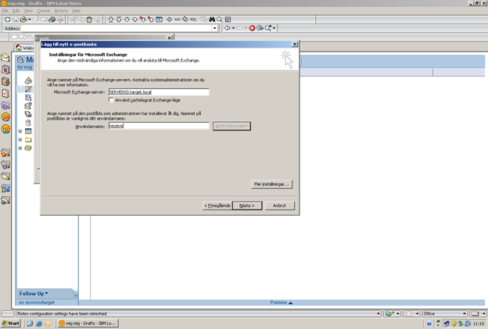Open the To Do clipboard bookmark icon

click(x=5, y=93)
